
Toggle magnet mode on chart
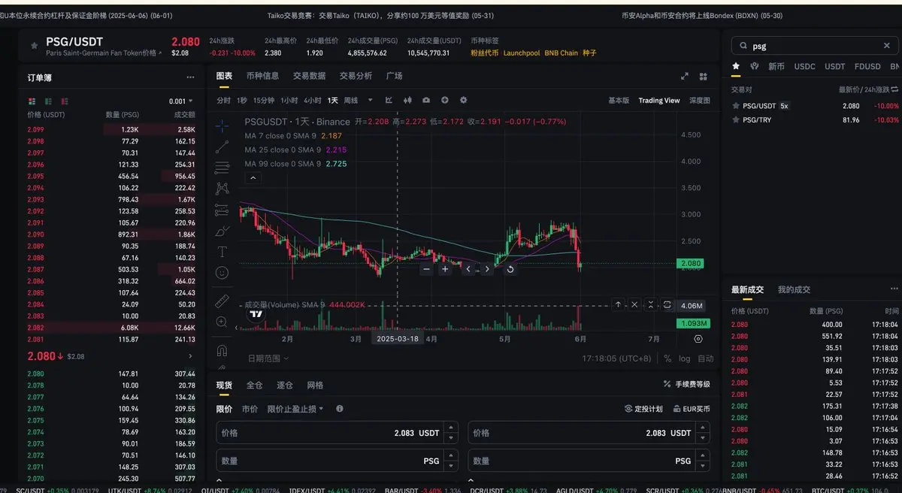coord(222,350)
